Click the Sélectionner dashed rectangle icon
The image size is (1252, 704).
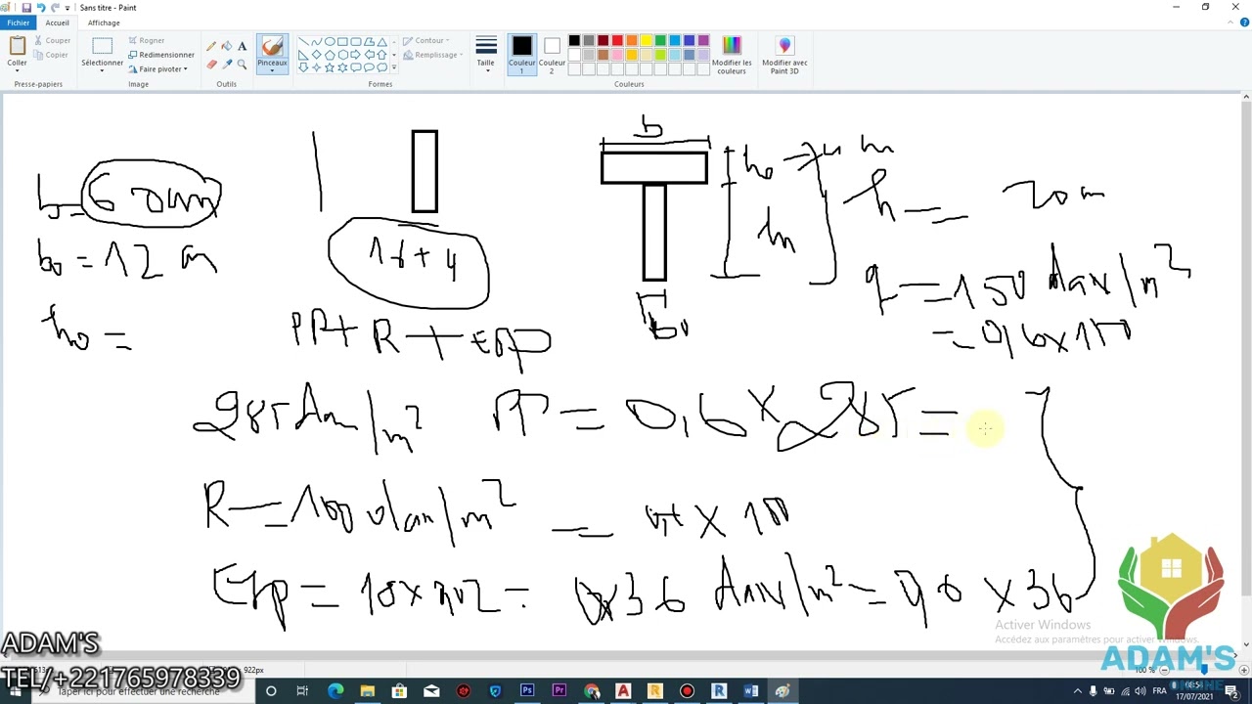102,46
